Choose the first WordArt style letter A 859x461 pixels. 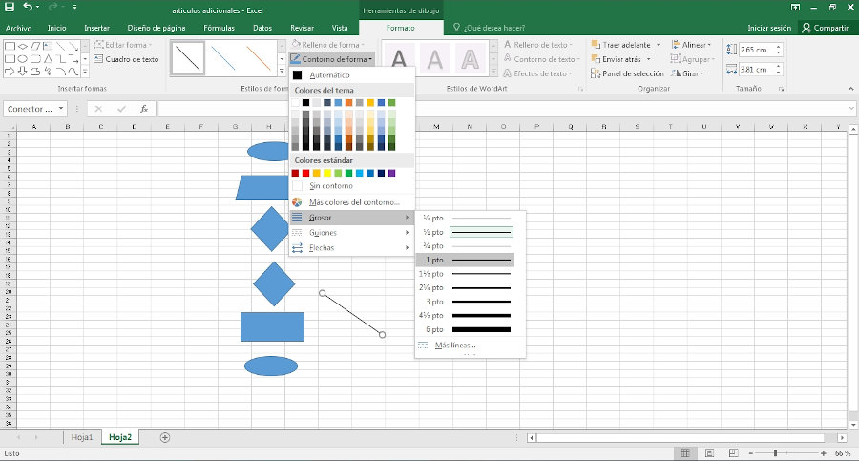(x=399, y=59)
